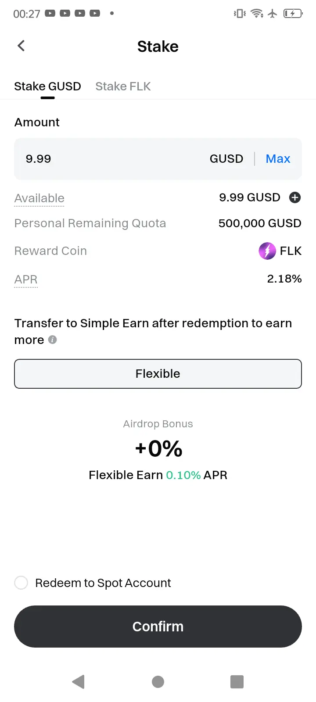
Task: Tap the info icon after 'earn more'
Action: coord(52,340)
